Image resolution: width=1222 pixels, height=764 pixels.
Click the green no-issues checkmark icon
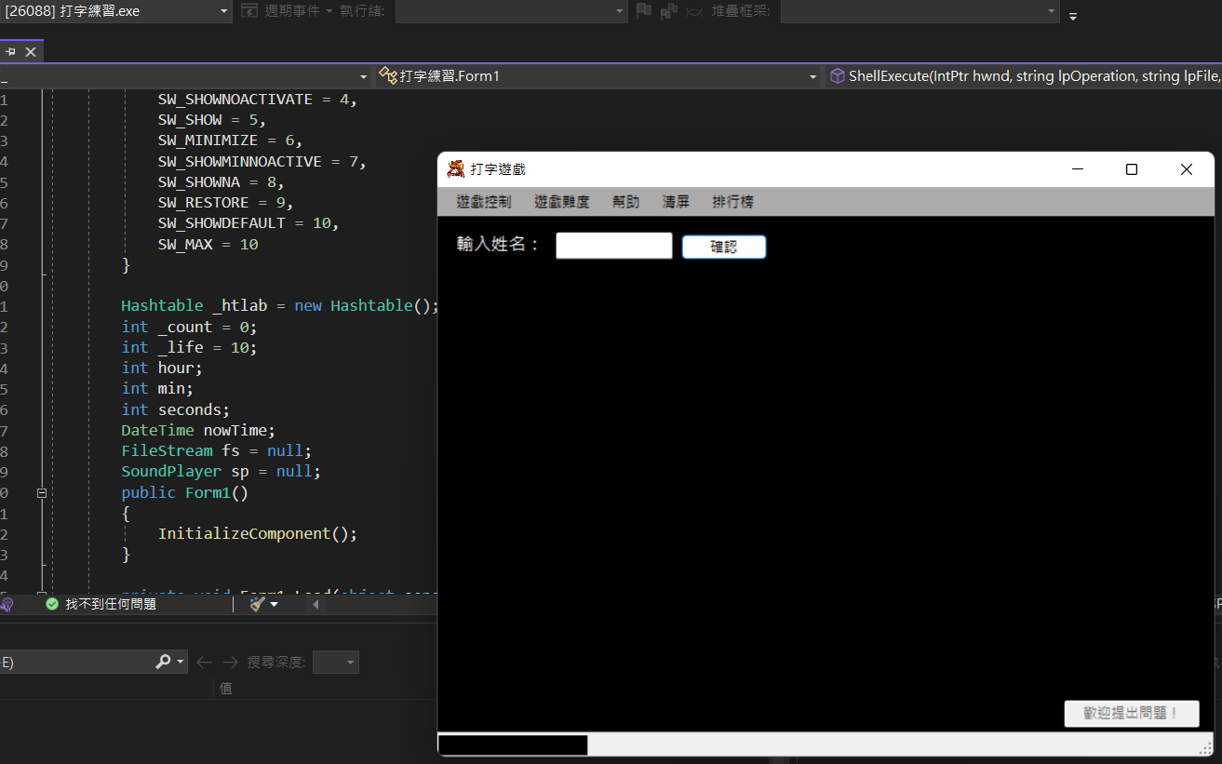(52, 604)
